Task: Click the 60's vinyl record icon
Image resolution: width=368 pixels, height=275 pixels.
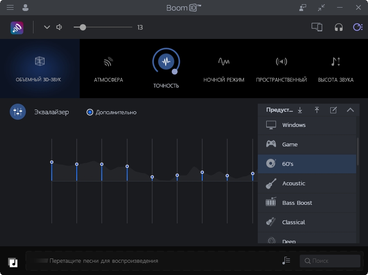Action: click(x=271, y=163)
